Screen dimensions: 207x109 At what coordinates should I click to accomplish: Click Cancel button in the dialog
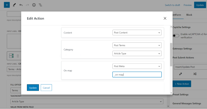click(46, 87)
